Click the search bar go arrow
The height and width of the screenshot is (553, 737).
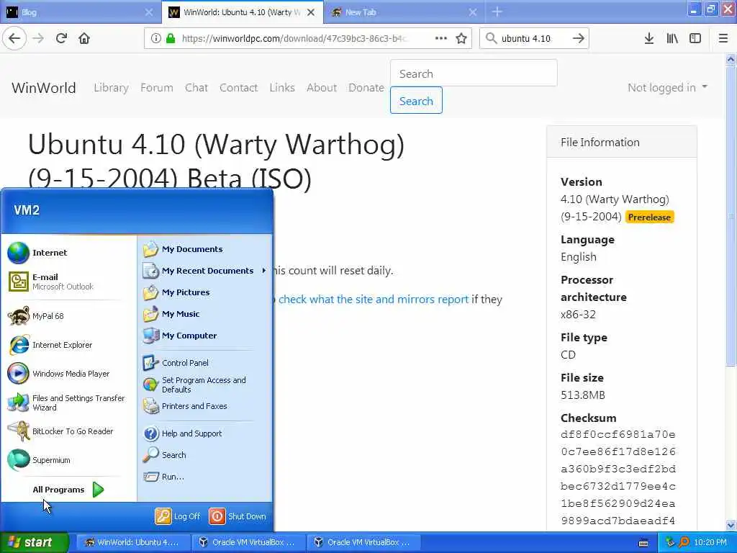click(579, 38)
